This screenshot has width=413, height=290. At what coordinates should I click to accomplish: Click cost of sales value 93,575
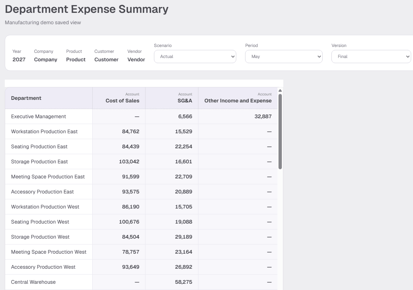coord(131,192)
